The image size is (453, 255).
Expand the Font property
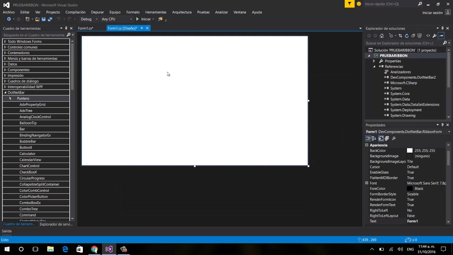pos(367,183)
